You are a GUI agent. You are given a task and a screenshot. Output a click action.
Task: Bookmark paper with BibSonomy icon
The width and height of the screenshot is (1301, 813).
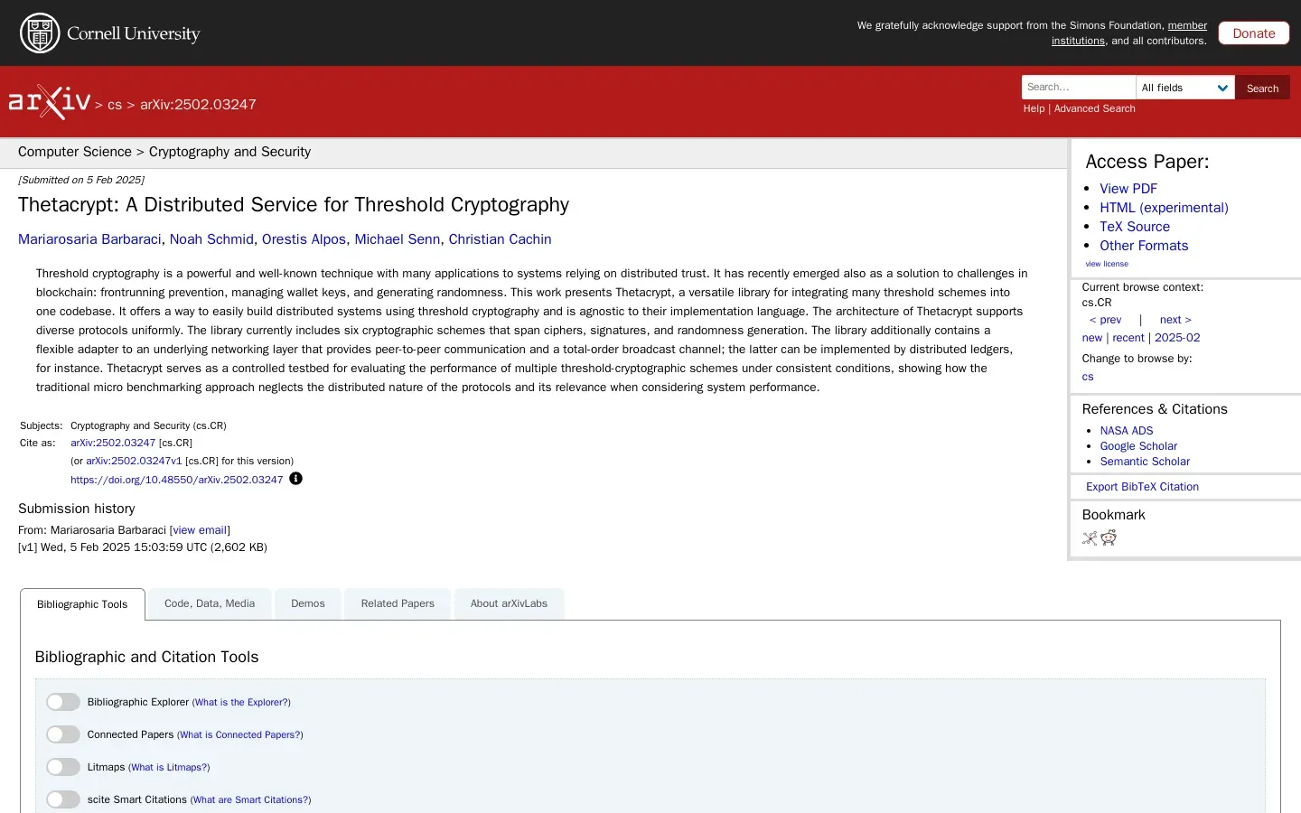click(1090, 538)
